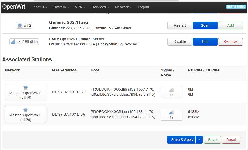Scan for networks on wifi2

tap(205, 26)
